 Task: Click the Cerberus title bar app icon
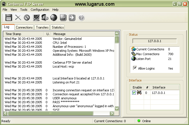tap(4, 4)
